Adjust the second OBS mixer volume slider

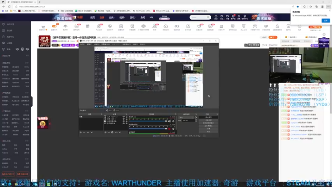(x=148, y=129)
